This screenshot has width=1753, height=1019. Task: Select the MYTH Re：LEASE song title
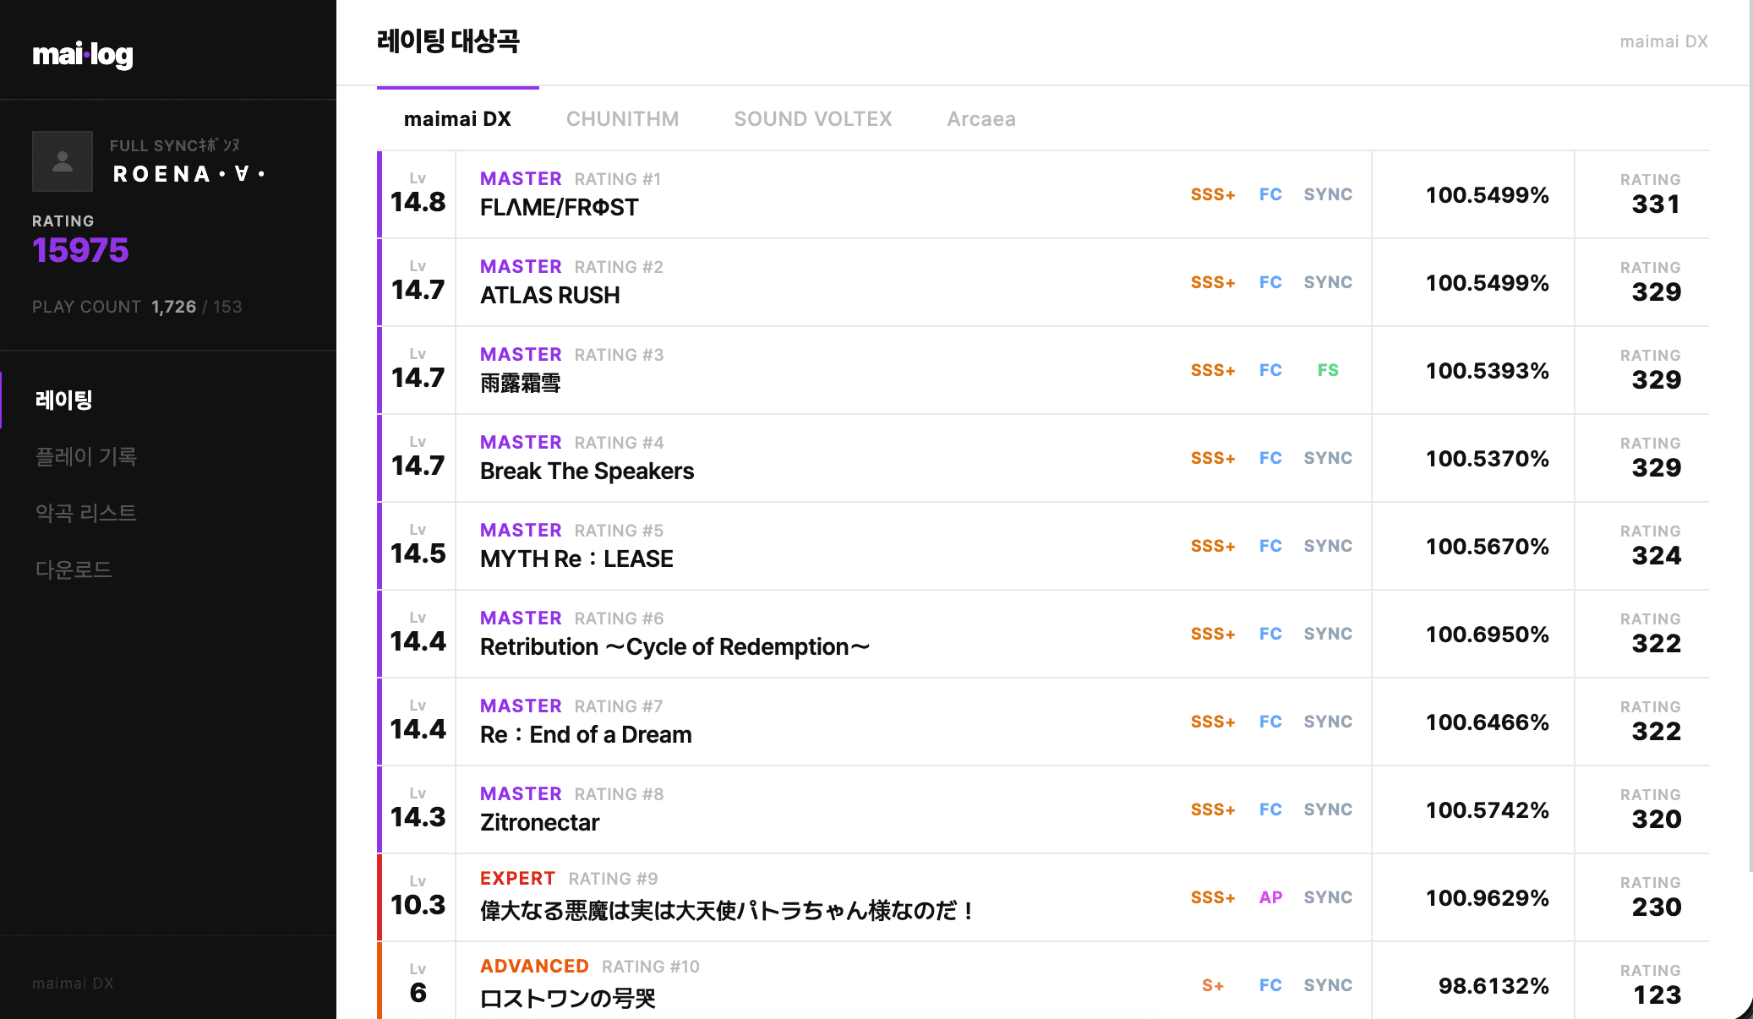coord(576,559)
